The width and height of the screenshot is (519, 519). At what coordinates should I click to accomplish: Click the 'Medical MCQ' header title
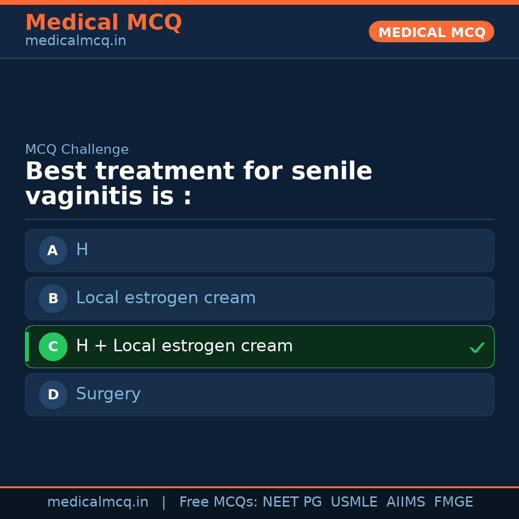coord(103,23)
